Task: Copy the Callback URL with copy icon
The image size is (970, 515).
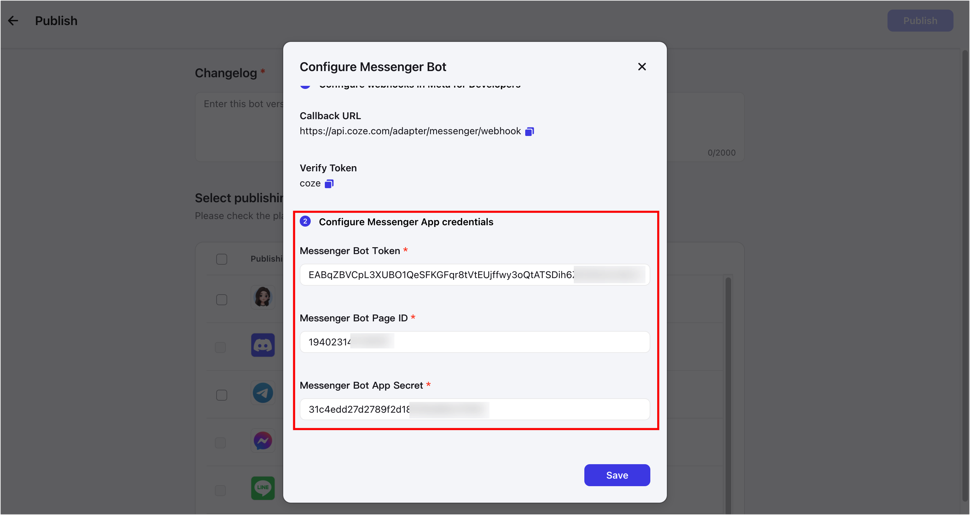Action: [529, 131]
